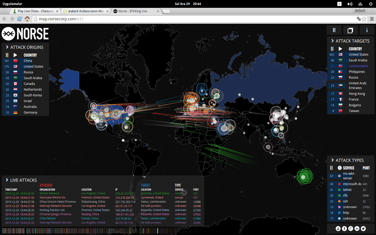Collapse the Attack Origins panel chevron
Screen dimensions: 376x235
[7, 47]
